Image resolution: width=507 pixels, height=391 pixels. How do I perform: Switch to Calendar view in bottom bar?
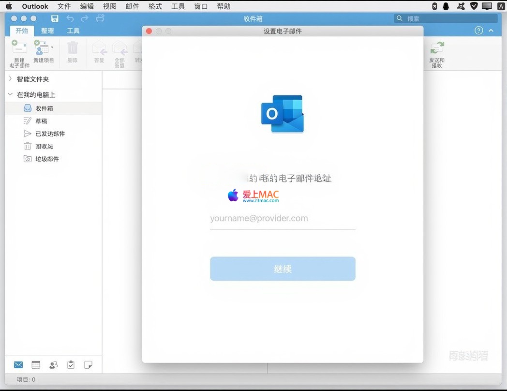tap(36, 365)
